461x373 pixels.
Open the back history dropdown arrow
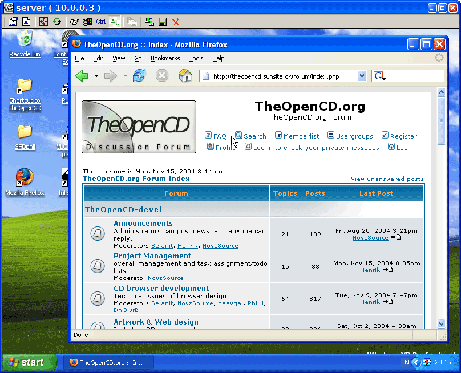click(x=96, y=76)
